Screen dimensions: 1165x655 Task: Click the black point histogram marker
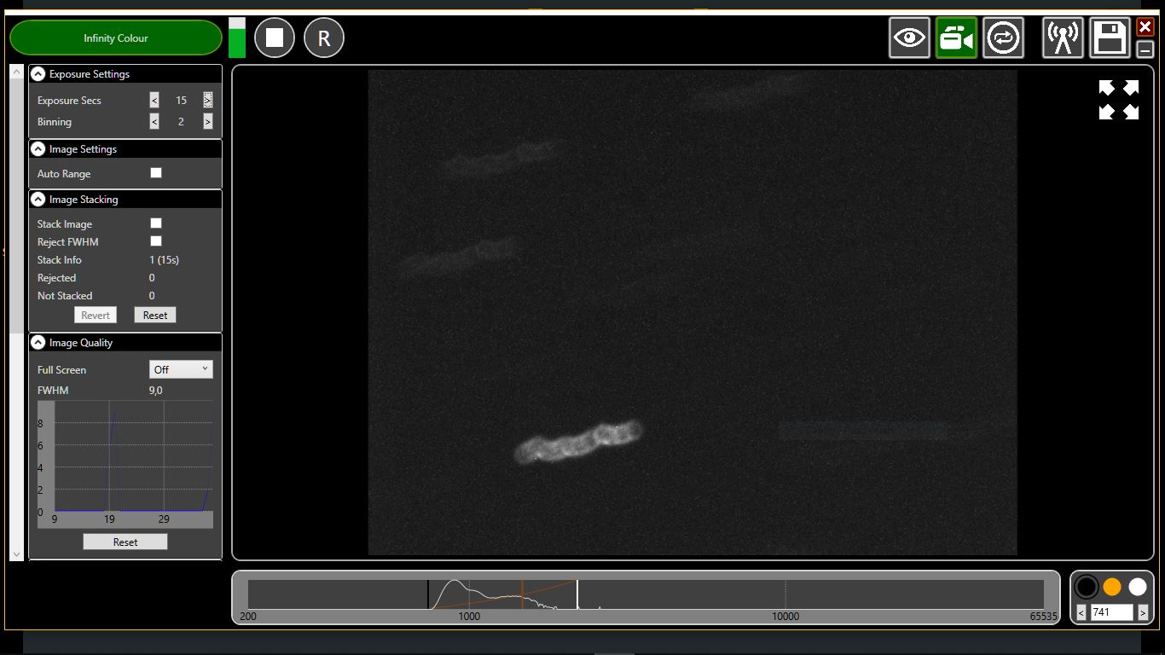click(x=428, y=594)
